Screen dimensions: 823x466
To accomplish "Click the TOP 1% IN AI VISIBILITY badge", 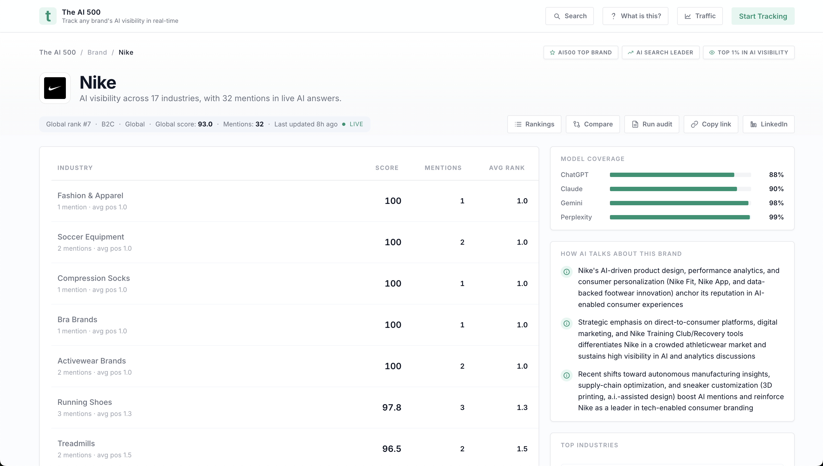I will coord(748,52).
